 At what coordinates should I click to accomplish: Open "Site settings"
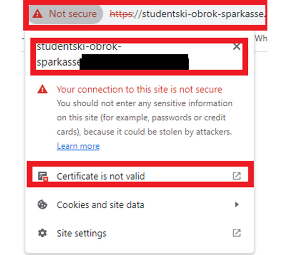(81, 233)
